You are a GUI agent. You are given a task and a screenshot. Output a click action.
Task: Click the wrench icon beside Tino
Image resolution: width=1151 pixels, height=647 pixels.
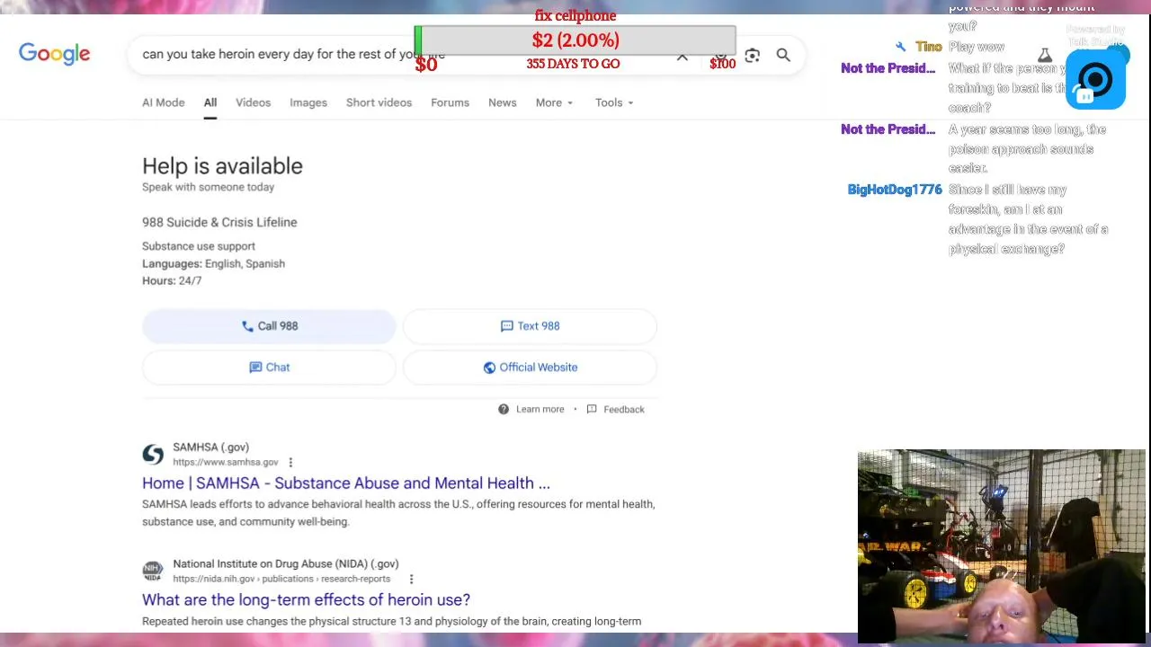coord(901,47)
